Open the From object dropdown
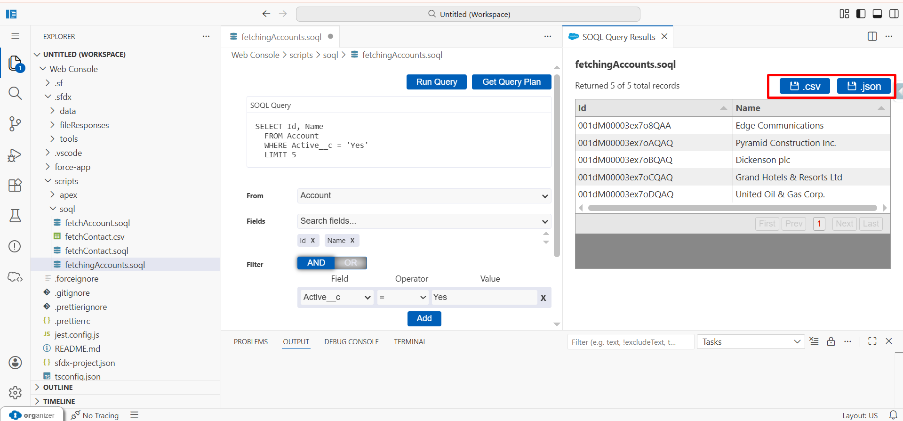 [424, 195]
